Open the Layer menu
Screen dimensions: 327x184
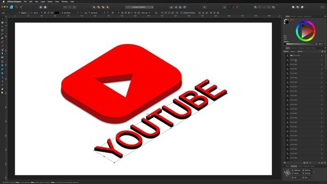click(x=43, y=2)
